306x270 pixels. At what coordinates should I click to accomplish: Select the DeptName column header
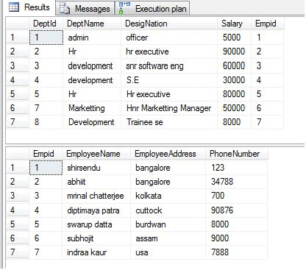click(92, 24)
